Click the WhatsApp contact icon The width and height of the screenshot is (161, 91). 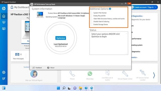pos(90,74)
